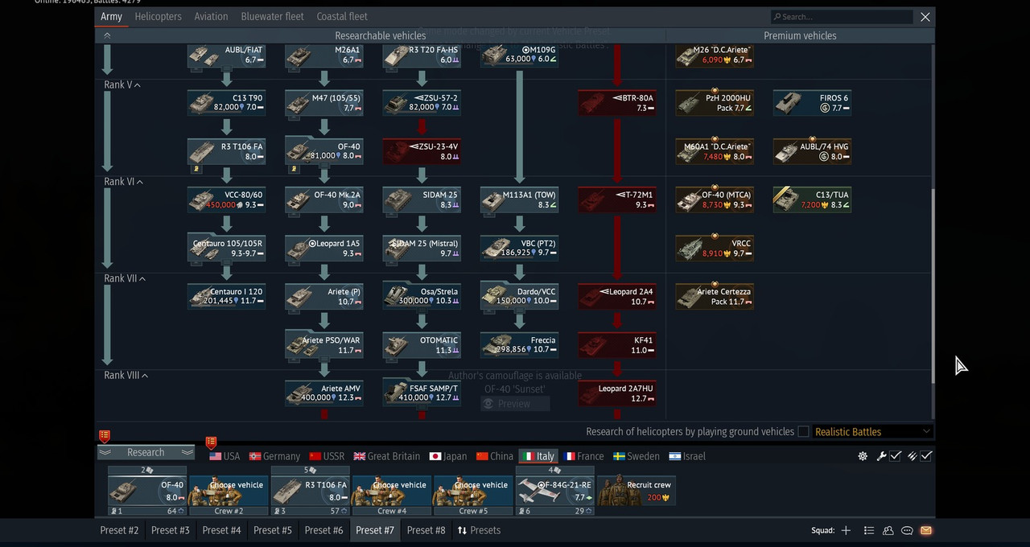This screenshot has width=1030, height=547.
Task: Click Recruit crew for 200 eagles
Action: [x=636, y=490]
